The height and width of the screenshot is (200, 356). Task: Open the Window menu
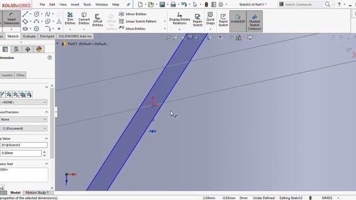pos(101,4)
